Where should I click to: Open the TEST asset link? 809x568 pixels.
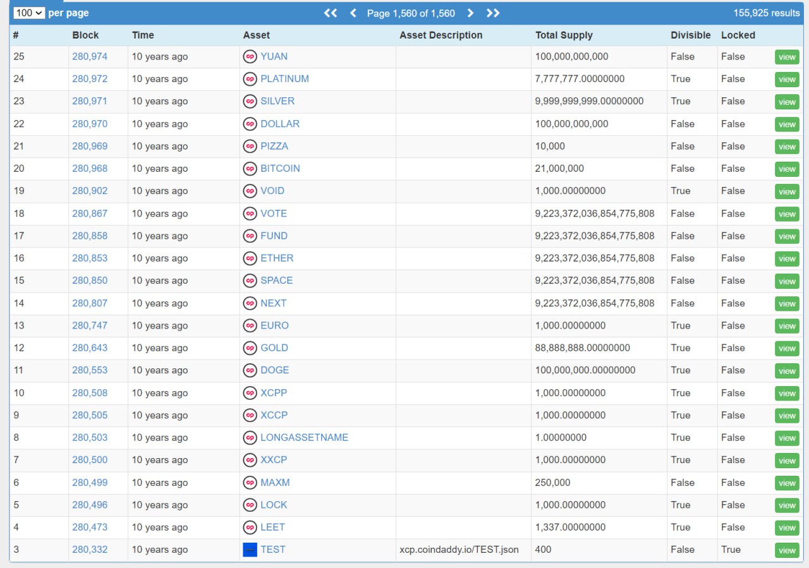pos(273,550)
